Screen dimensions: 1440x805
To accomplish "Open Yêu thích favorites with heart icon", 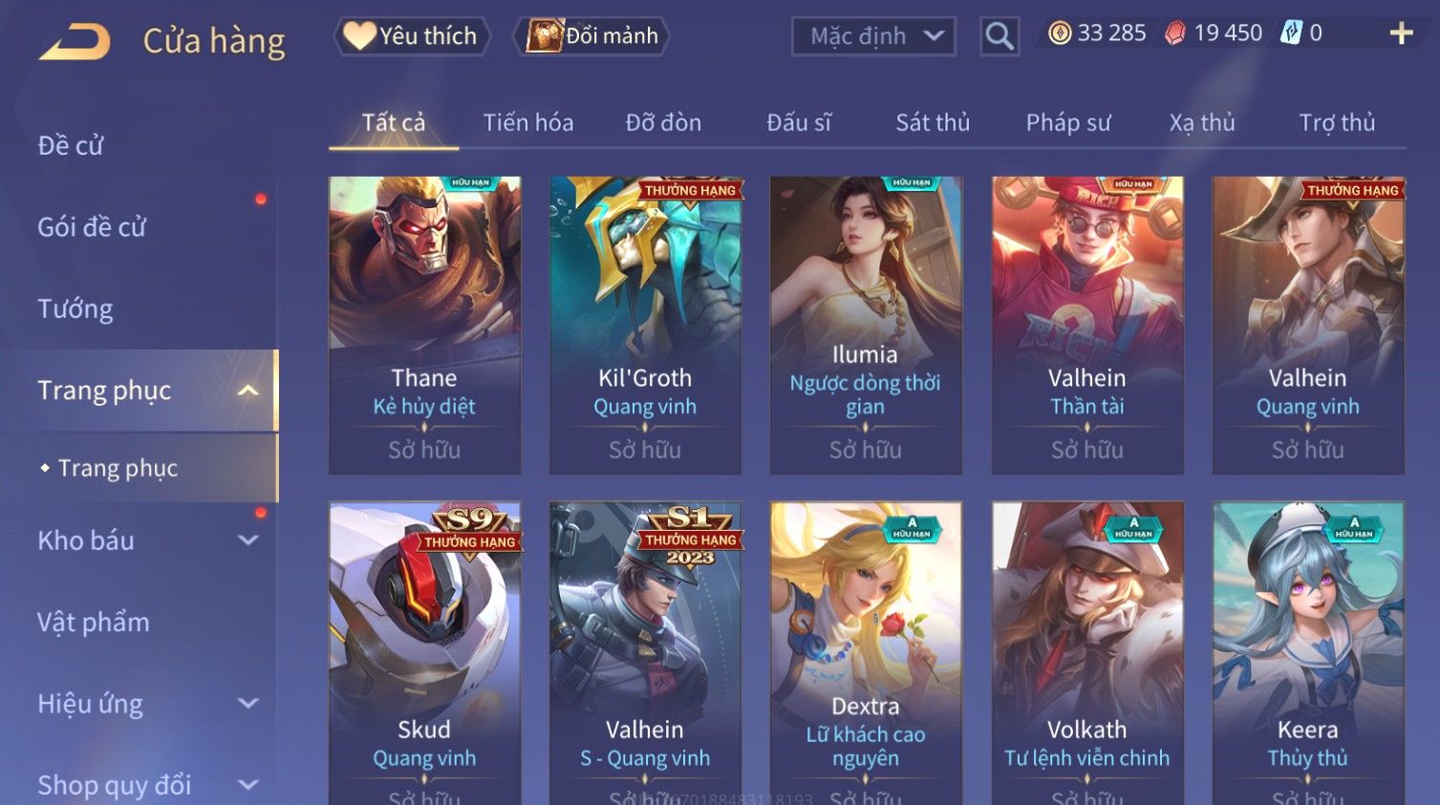I will 412,36.
